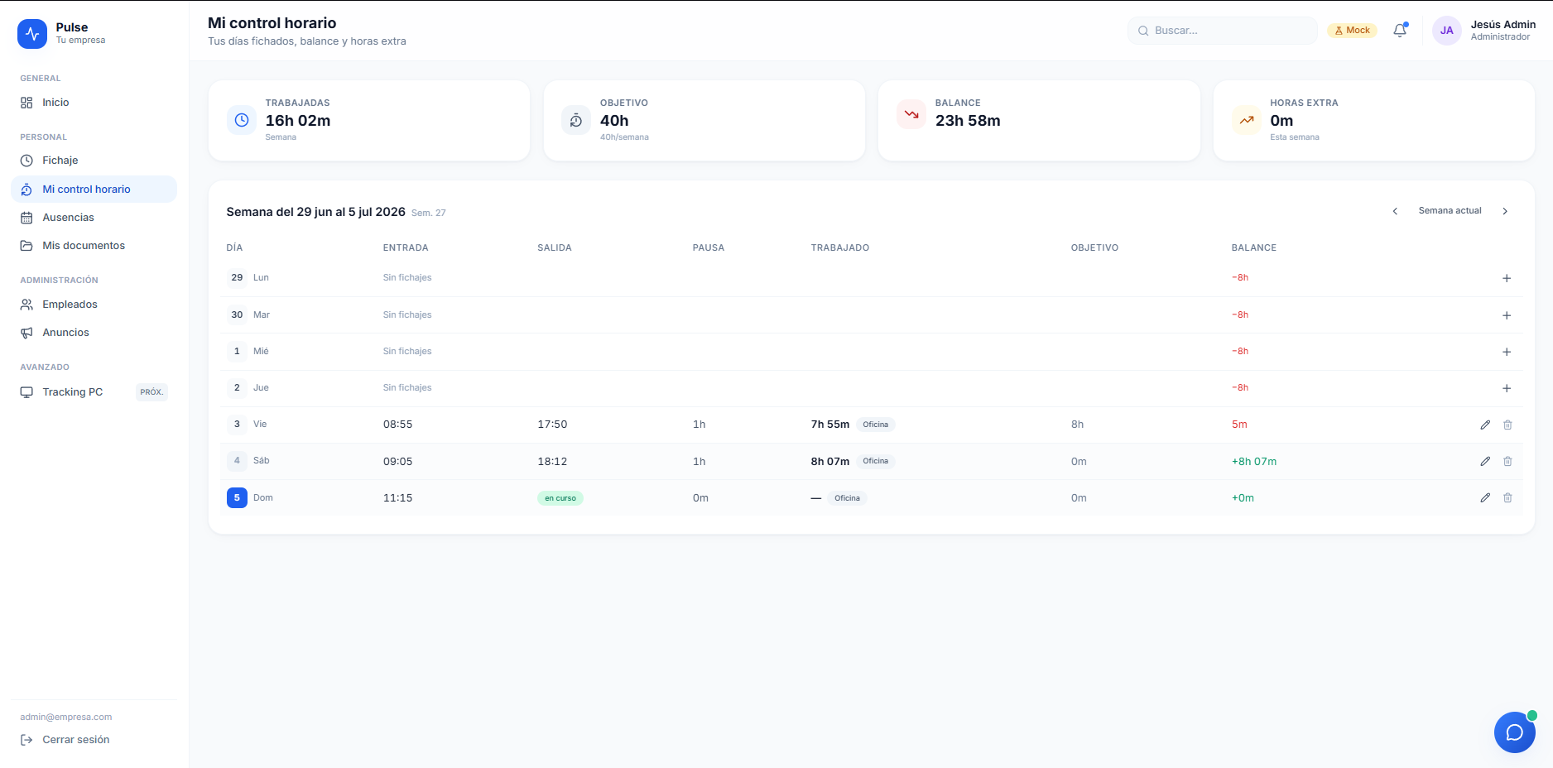Screen dimensions: 1553x768
Task: Click the '23h 58m' balance value
Action: [968, 121]
